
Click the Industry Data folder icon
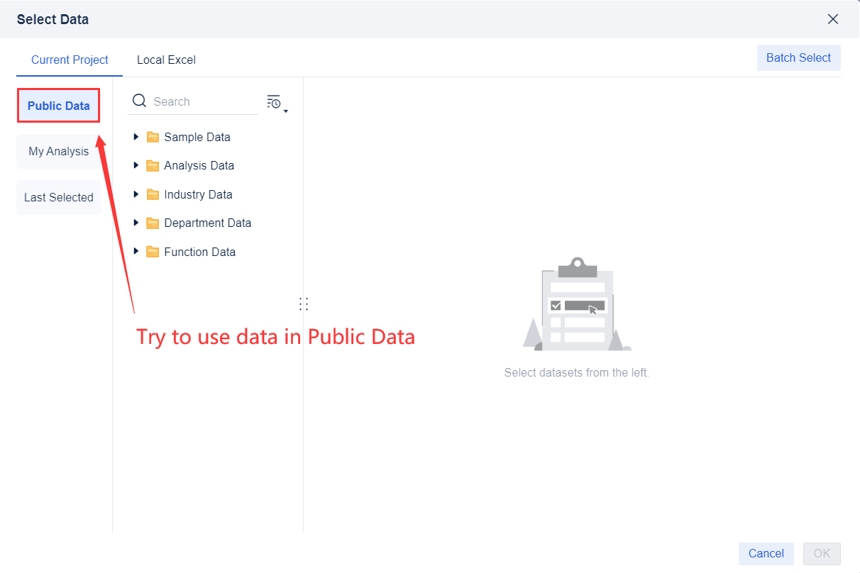(153, 194)
